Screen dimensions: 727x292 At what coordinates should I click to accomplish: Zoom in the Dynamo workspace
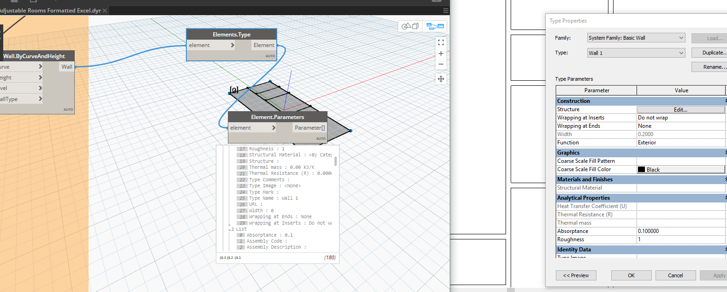441,54
